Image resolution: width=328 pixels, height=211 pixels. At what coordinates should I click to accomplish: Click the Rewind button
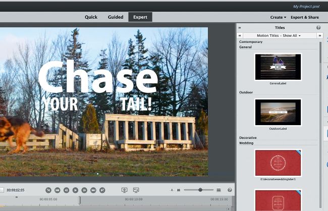coord(57,190)
